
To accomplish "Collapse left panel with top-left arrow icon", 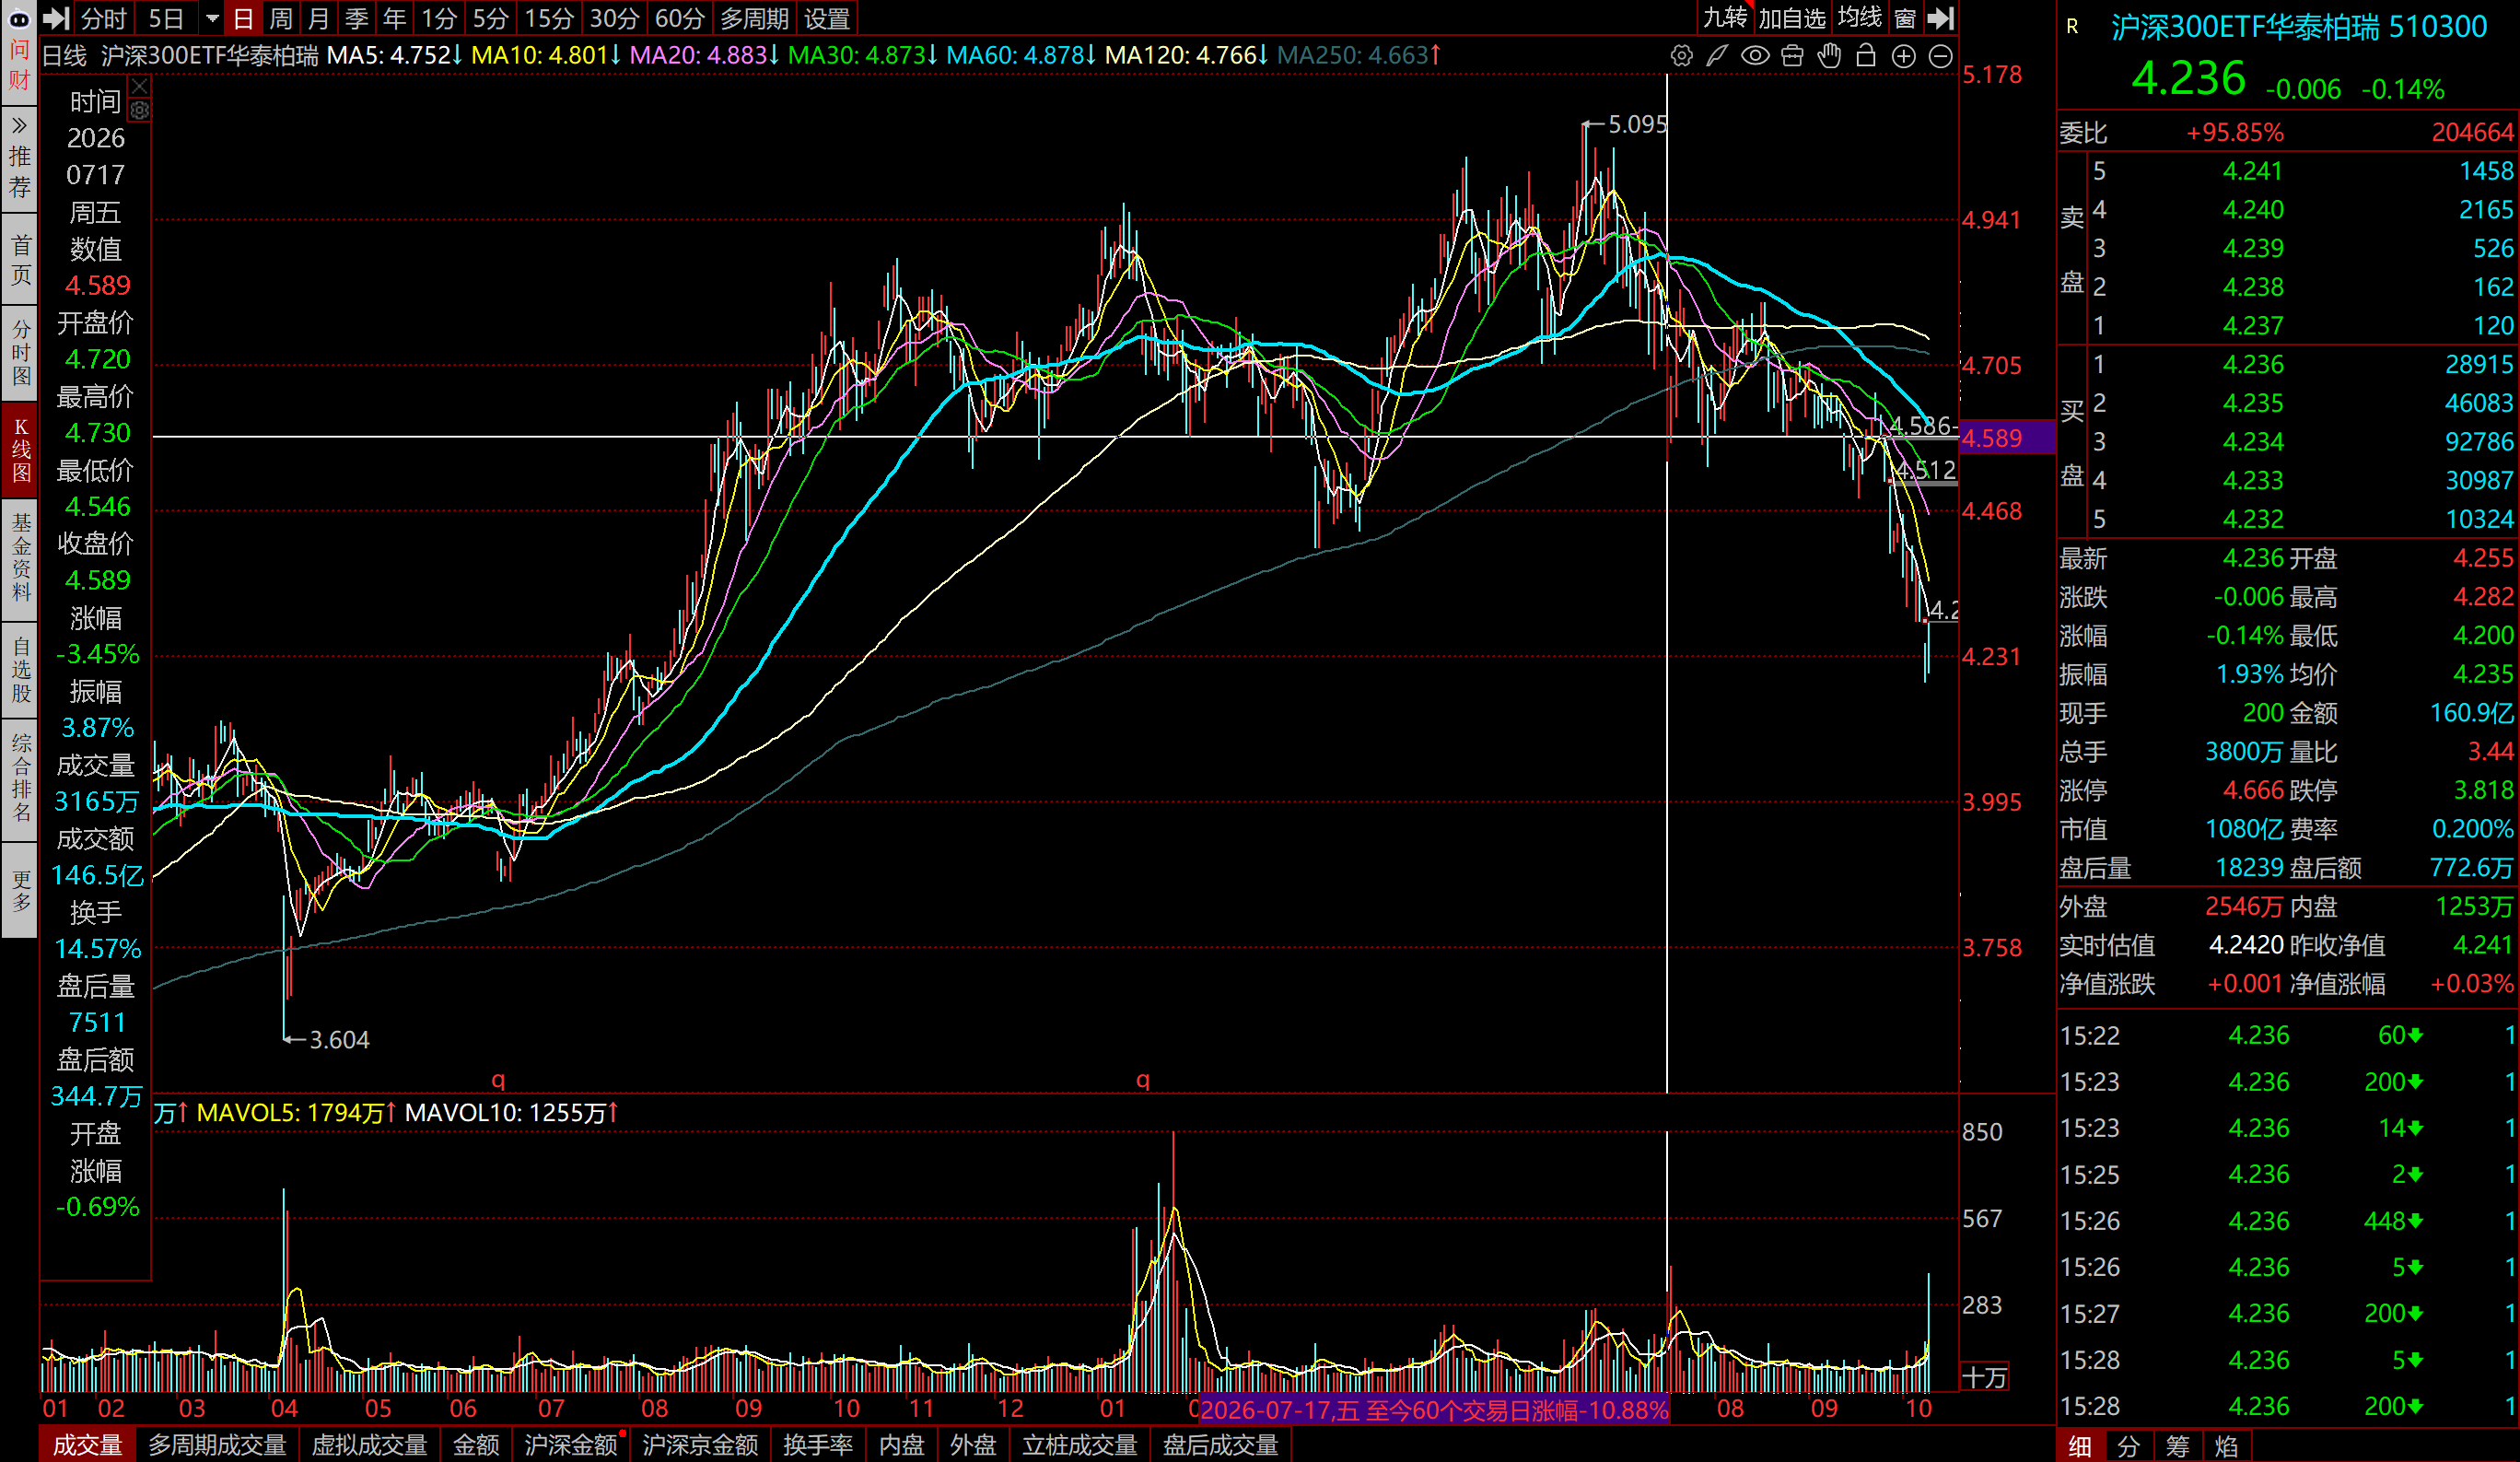I will 56,18.
